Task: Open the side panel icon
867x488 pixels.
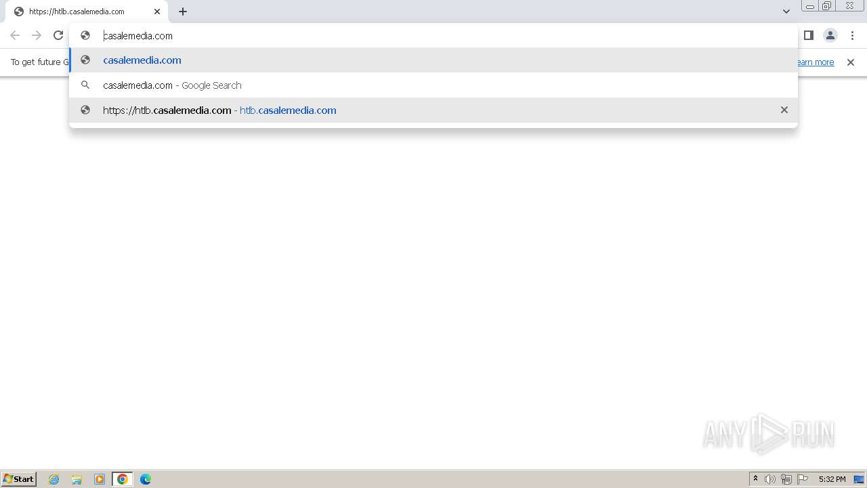Action: click(x=808, y=35)
